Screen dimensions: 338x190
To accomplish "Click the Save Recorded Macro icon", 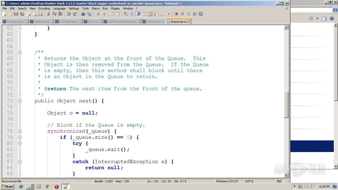I will pos(201,14).
